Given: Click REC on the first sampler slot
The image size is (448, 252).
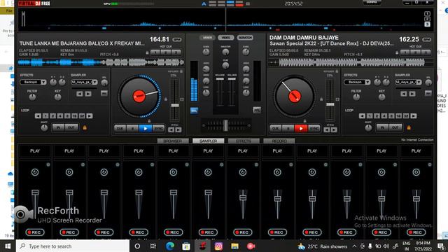Looking at the screenshot, I should pos(35,232).
